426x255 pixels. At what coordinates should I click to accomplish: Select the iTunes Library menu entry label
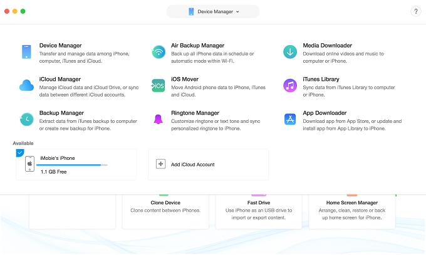321,79
